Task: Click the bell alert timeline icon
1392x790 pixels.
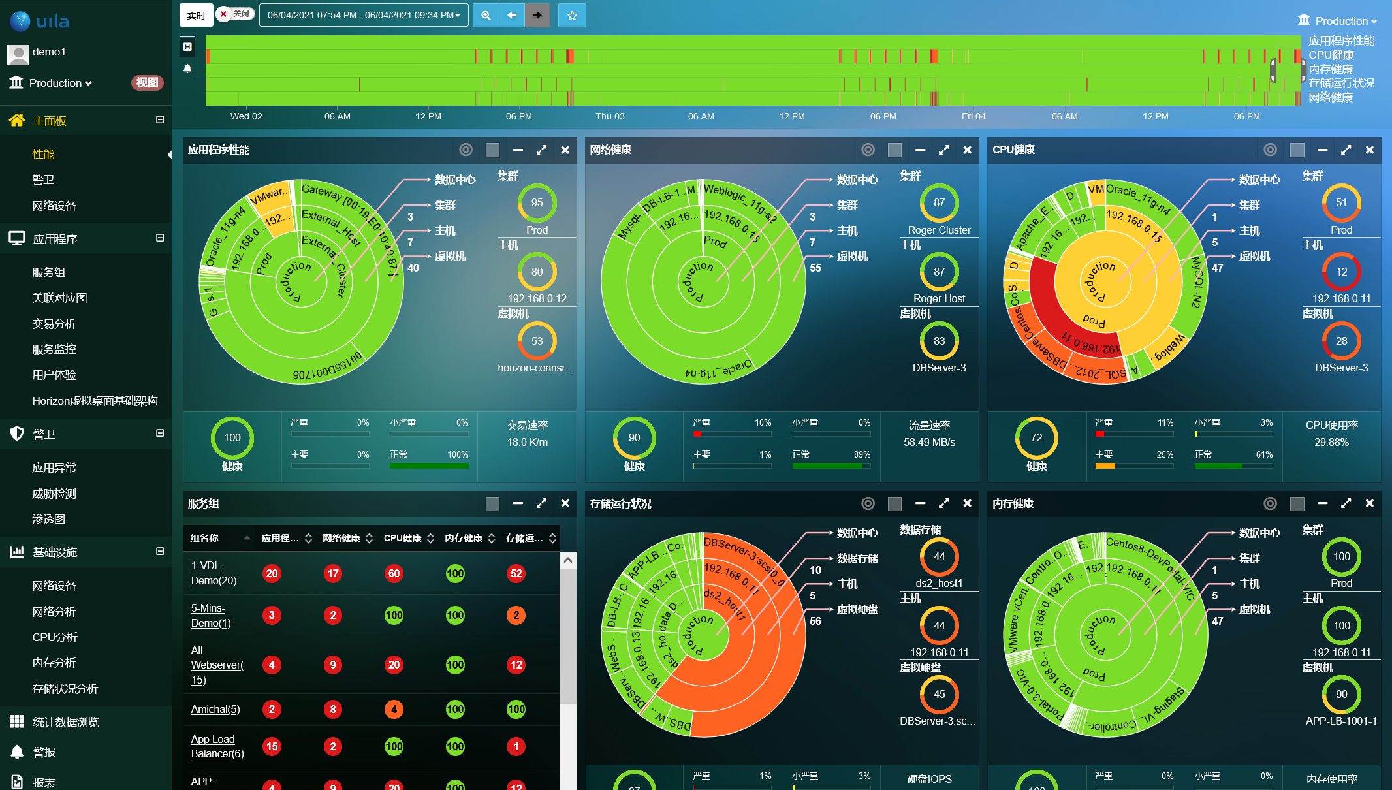Action: pos(187,69)
